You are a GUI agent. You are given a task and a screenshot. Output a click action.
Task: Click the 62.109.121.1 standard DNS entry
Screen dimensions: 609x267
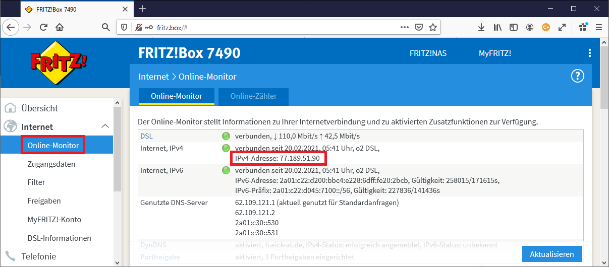(317, 203)
